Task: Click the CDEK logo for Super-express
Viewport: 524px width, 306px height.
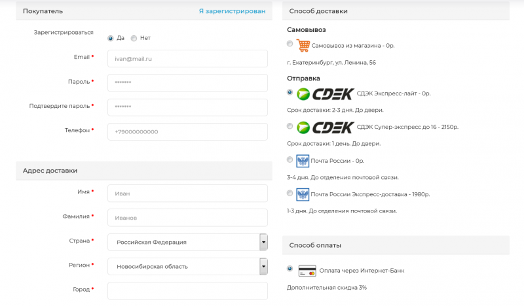Action: 325,127
